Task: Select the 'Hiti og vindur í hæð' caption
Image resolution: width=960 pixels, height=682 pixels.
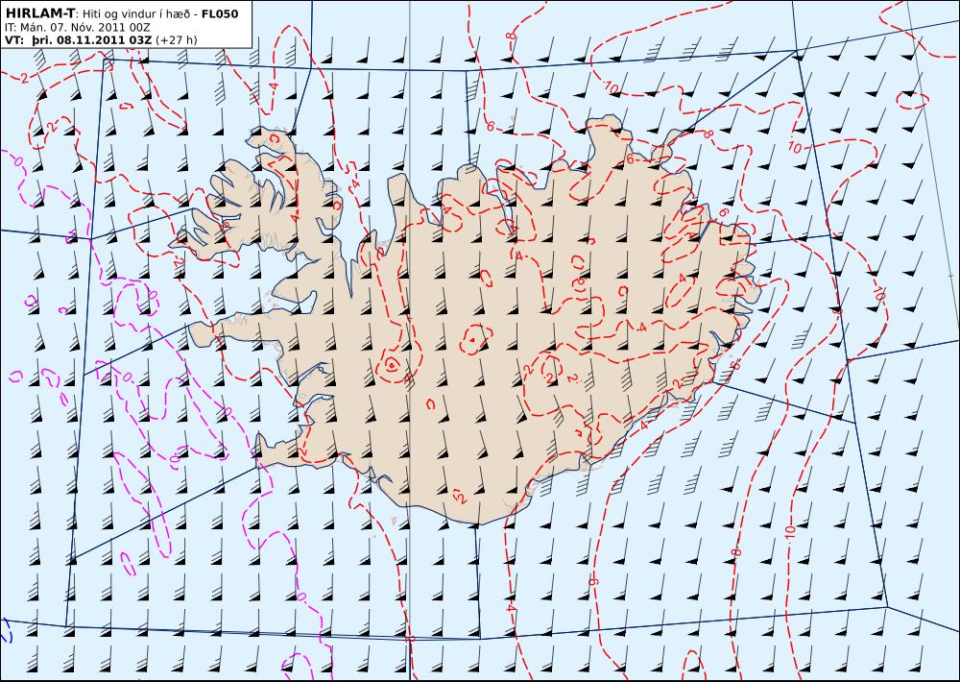Action: coord(139,13)
